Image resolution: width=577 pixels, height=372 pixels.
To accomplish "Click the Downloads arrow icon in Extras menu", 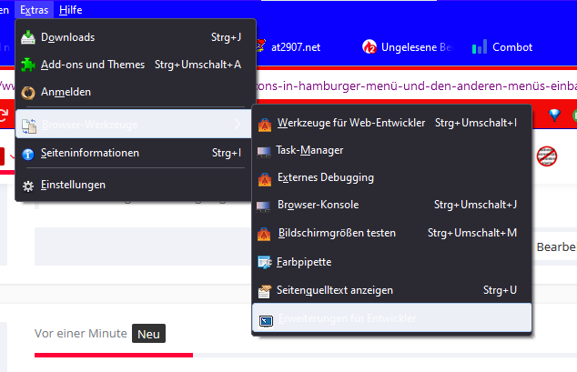I will click(x=28, y=37).
